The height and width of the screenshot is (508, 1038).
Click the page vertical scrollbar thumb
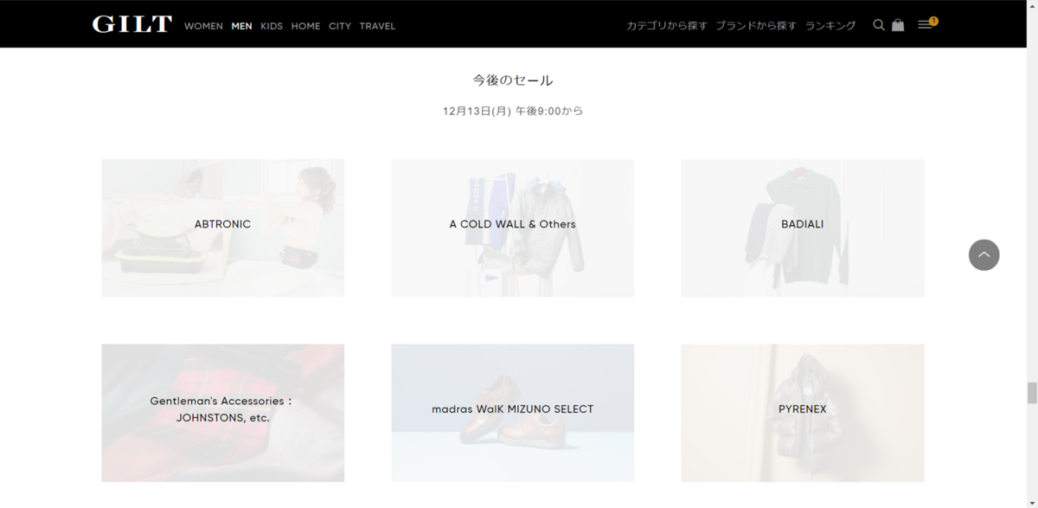click(x=1031, y=392)
